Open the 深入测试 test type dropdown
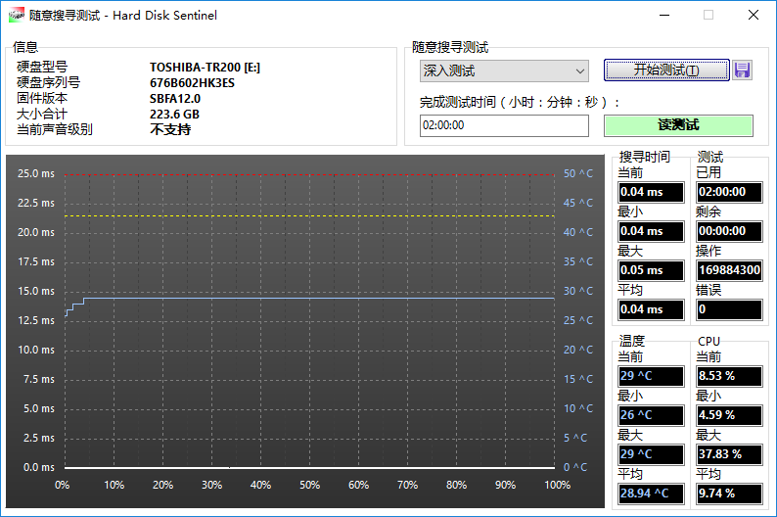 [x=504, y=70]
